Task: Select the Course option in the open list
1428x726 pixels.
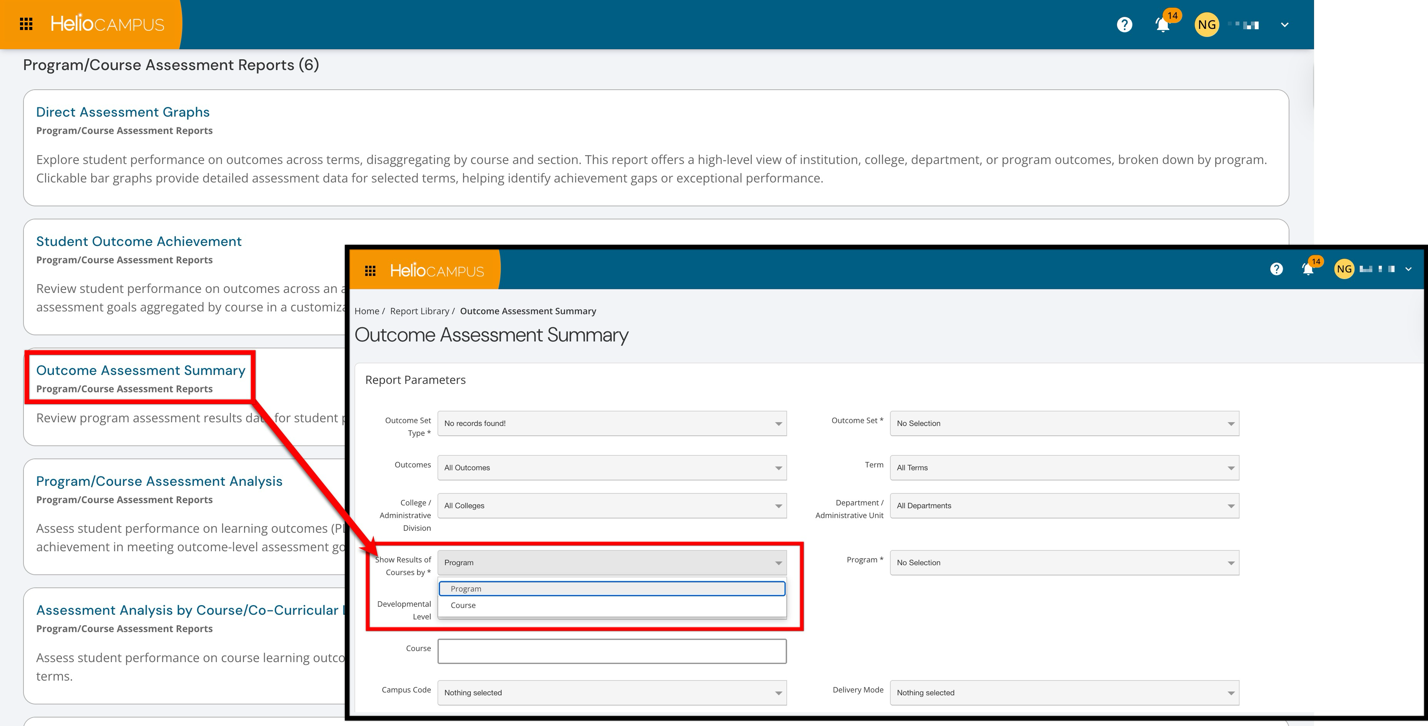Action: pyautogui.click(x=612, y=605)
